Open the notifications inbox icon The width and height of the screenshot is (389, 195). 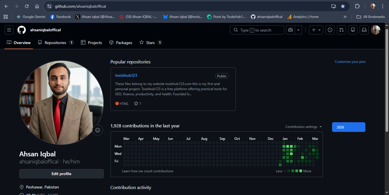tap(364, 30)
